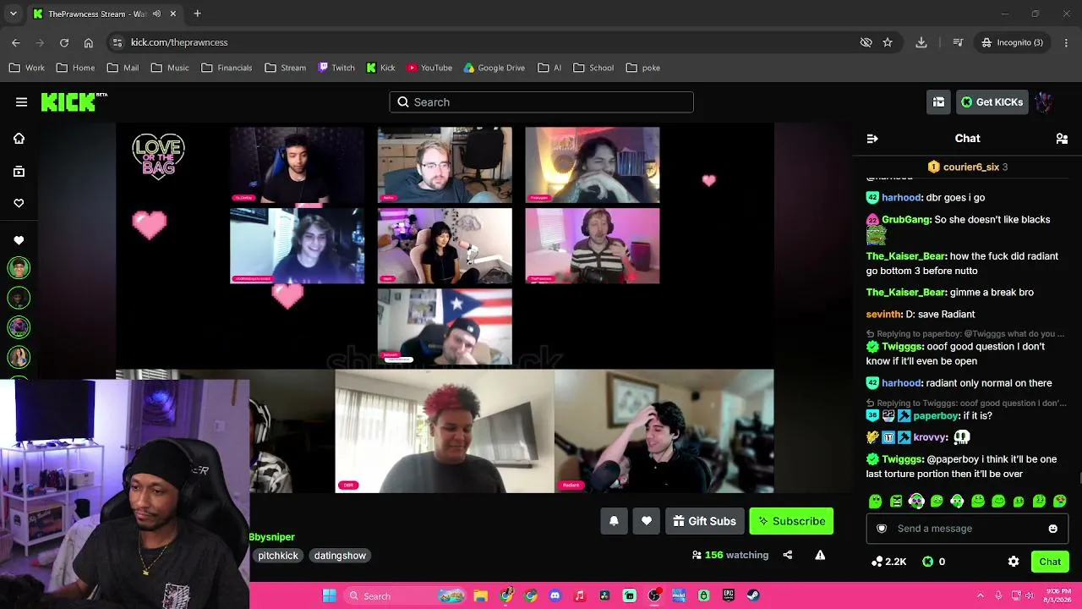Focus the Kick search field
This screenshot has width=1082, height=609.
[x=541, y=102]
